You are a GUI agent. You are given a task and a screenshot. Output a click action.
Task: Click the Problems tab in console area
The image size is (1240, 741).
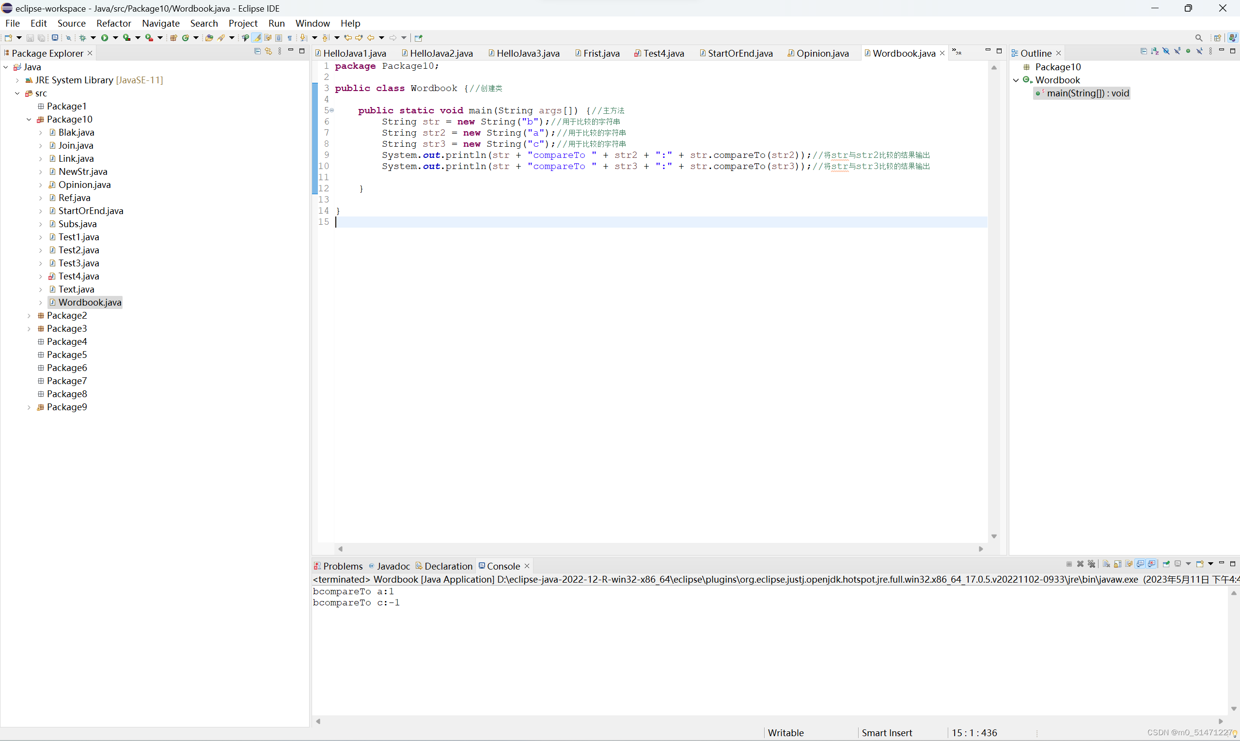pos(337,566)
